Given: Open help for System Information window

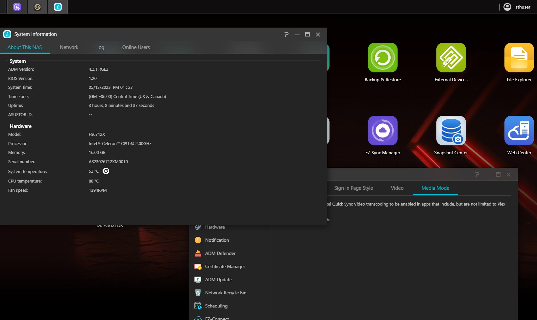Looking at the screenshot, I should point(286,35).
